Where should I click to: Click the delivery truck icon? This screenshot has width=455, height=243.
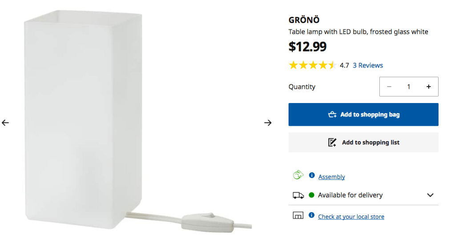pyautogui.click(x=298, y=195)
